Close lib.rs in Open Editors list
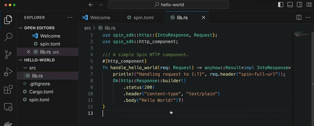 29,52
